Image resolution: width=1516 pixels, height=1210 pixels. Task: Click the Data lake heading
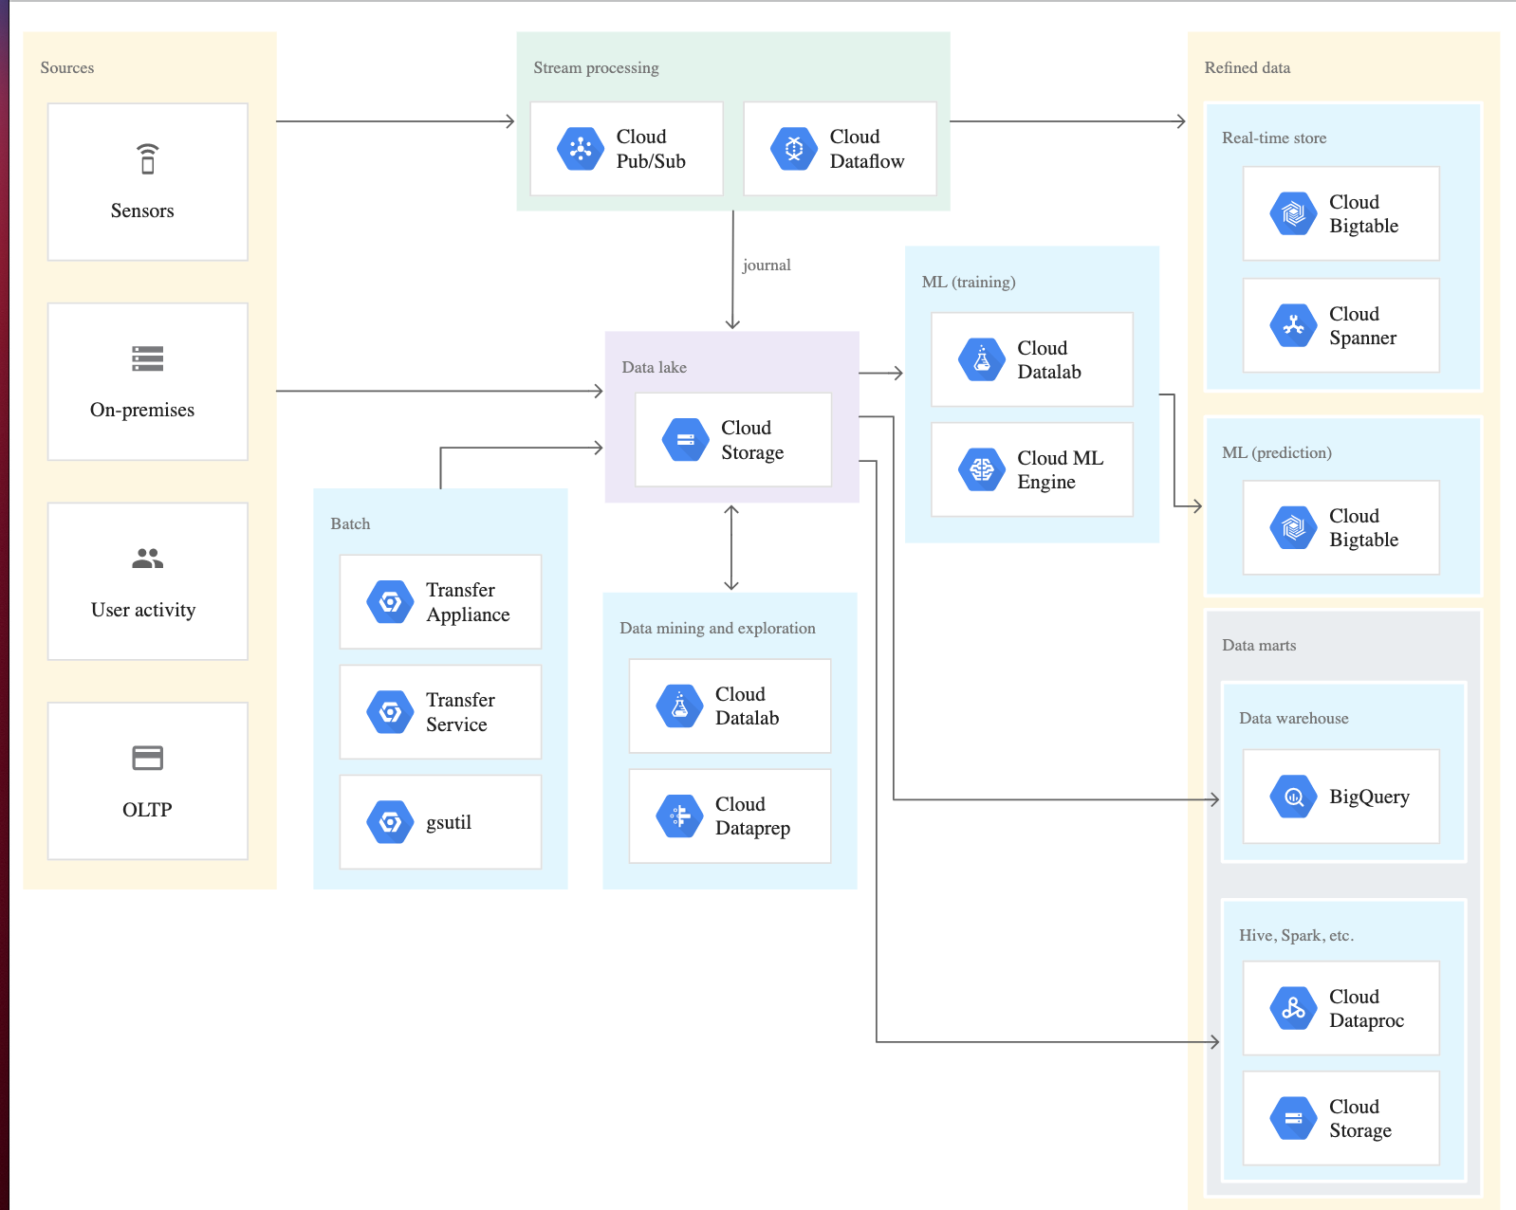[x=654, y=367]
